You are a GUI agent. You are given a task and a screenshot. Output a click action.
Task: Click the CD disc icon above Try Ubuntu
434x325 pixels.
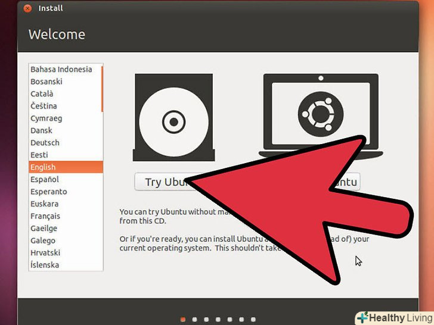(174, 117)
